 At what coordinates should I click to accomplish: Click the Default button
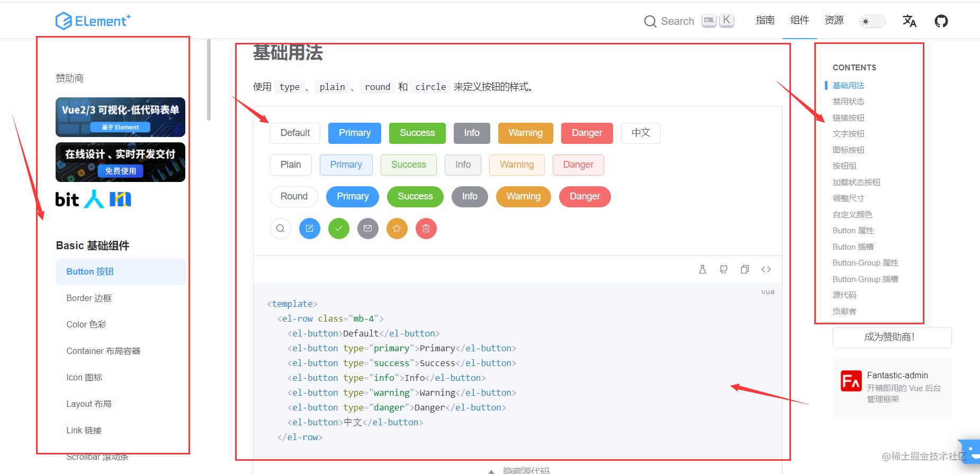pos(295,133)
